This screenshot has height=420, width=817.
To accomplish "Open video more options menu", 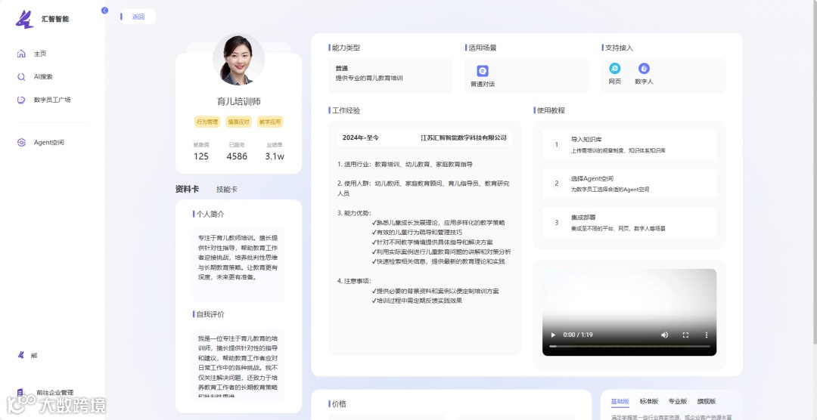I will pyautogui.click(x=707, y=335).
